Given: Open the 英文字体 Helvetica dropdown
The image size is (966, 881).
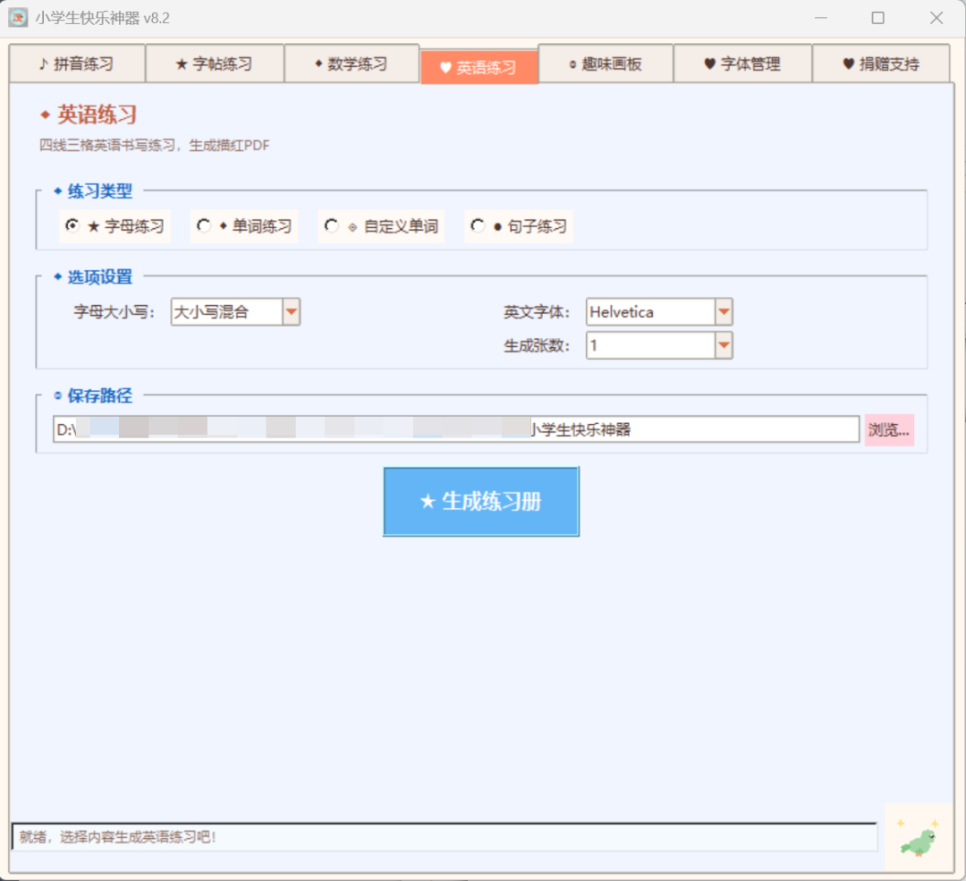Looking at the screenshot, I should (724, 312).
